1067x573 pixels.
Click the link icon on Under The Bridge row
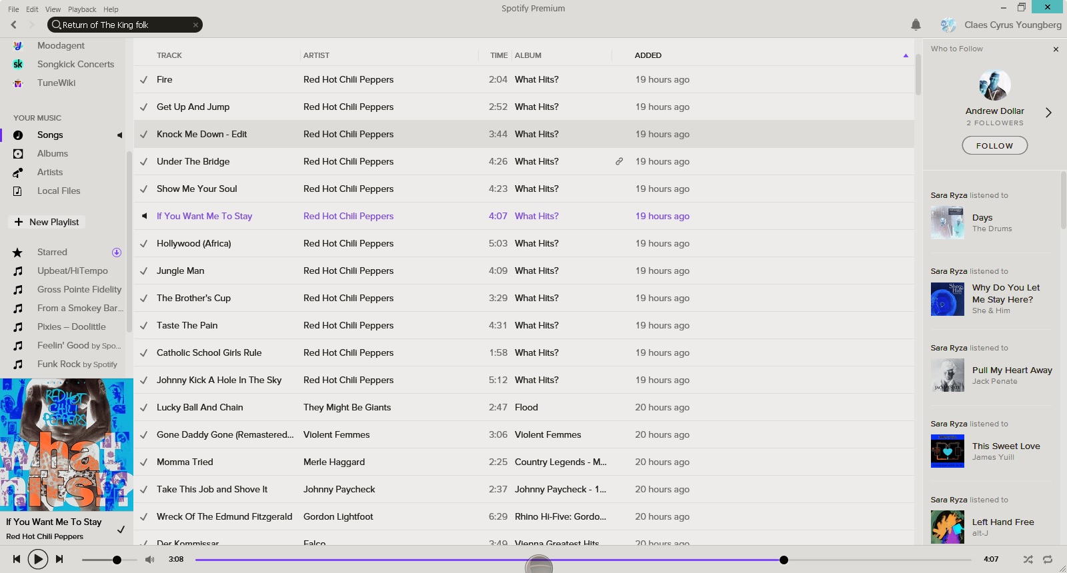click(619, 161)
